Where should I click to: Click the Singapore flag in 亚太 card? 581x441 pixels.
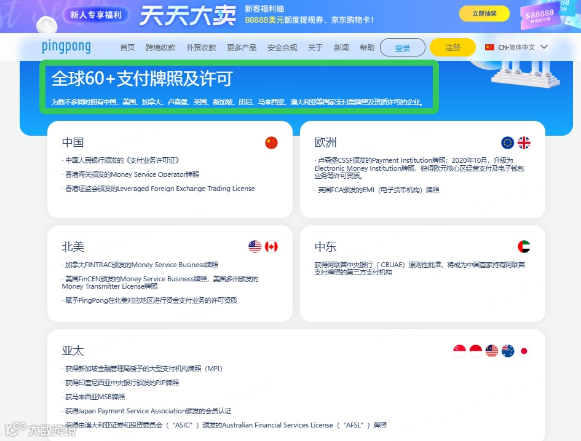coord(459,351)
